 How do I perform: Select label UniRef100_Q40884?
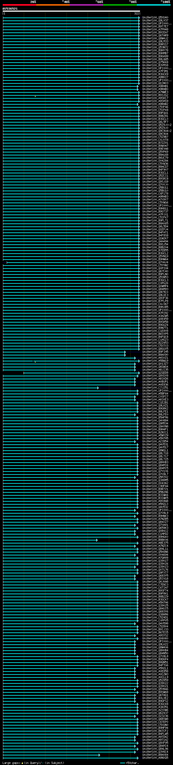[155, 420]
